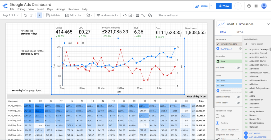Select the shape tool icon
The height and width of the screenshot is (140, 271).
click(x=150, y=15)
